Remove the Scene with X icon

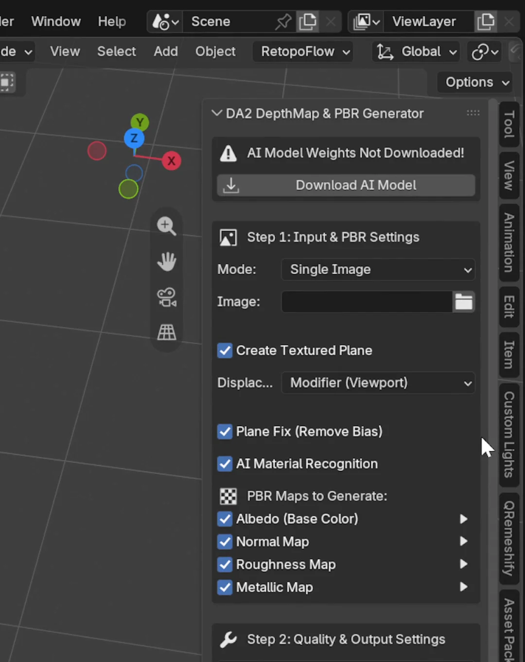[x=331, y=21]
